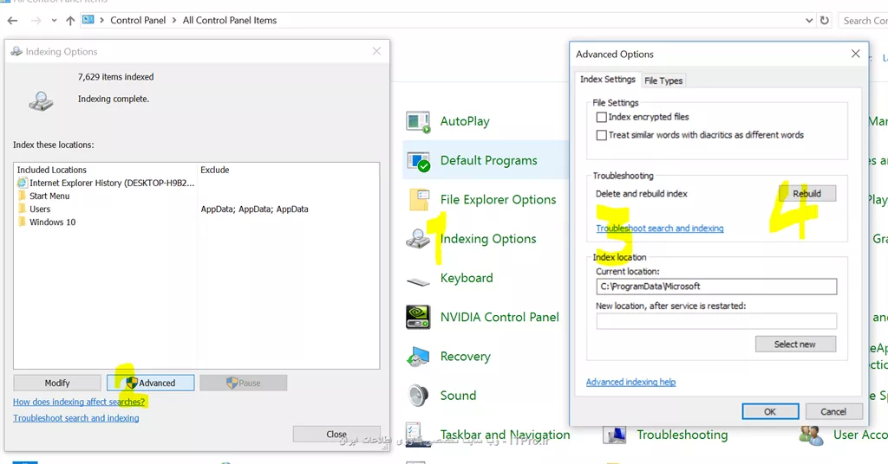This screenshot has height=464, width=888.
Task: Click Select new button
Action: 795,345
